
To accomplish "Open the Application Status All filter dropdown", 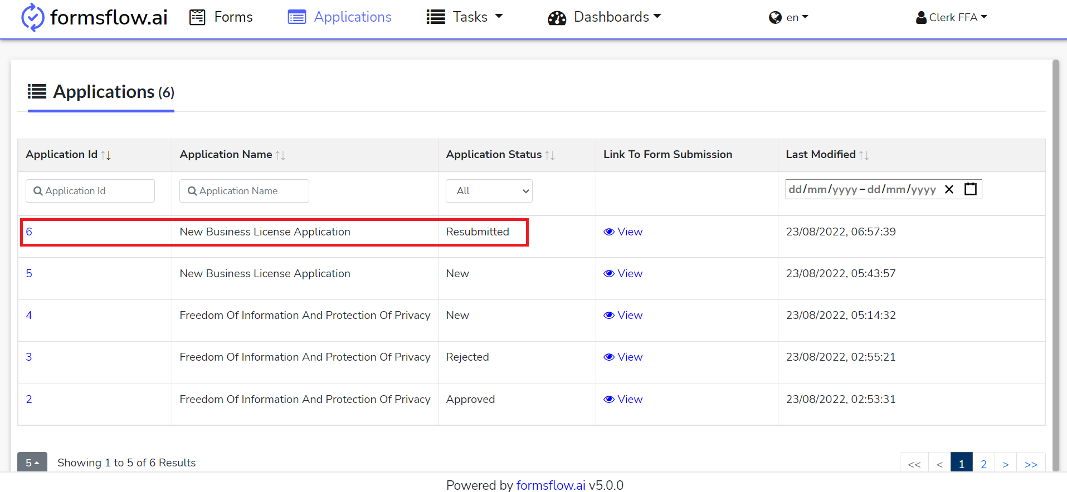I will pos(489,191).
